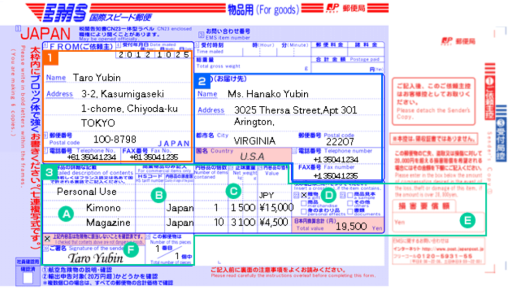Click the EMS logo at top

click(x=64, y=10)
